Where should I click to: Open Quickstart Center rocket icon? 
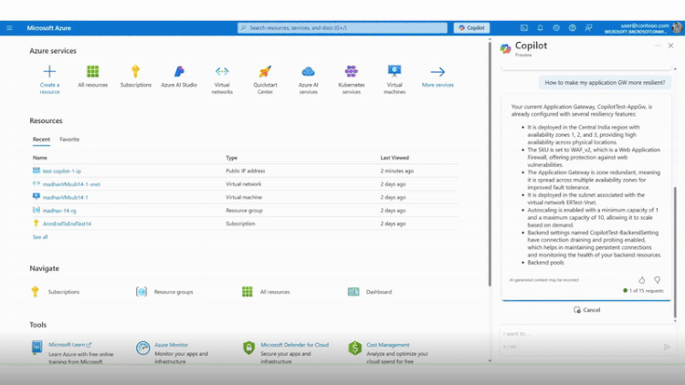[x=265, y=71]
